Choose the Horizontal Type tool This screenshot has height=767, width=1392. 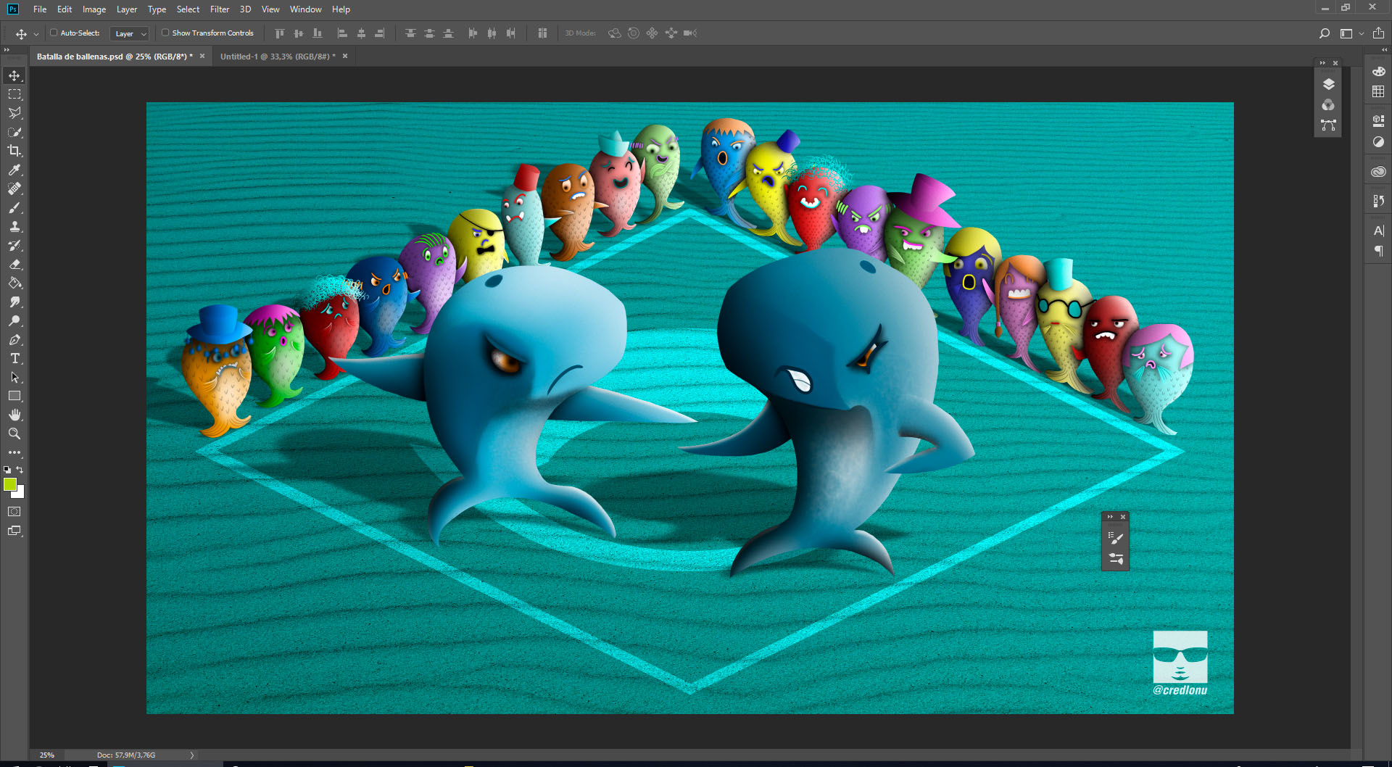click(14, 358)
